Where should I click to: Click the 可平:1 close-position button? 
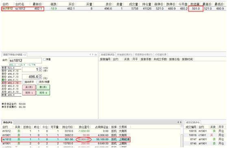(x=29, y=93)
